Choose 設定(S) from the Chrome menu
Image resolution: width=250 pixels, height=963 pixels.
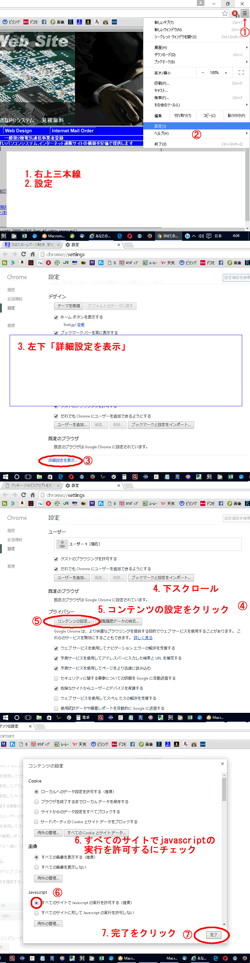[x=161, y=126]
